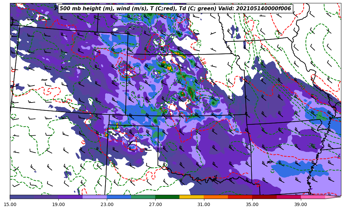
Task: Click the green "20" dewpoint contour label
Action: (199, 42)
